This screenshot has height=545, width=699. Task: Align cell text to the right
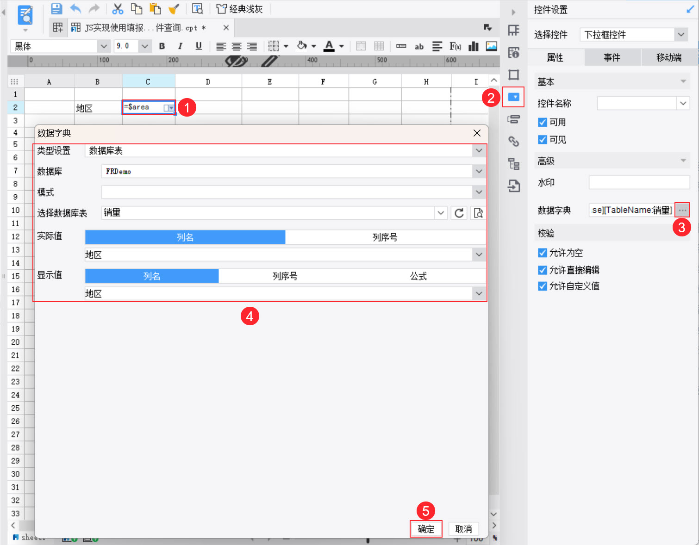tap(252, 46)
